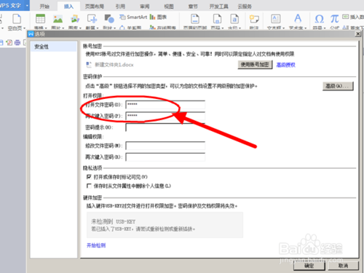Click the Shapes icon
This screenshot has width=364, height=273.
tap(109, 19)
